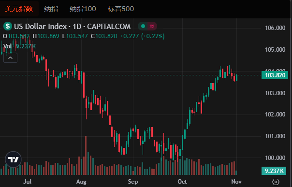
Task: Click the green market status dot
Action: pyautogui.click(x=143, y=26)
